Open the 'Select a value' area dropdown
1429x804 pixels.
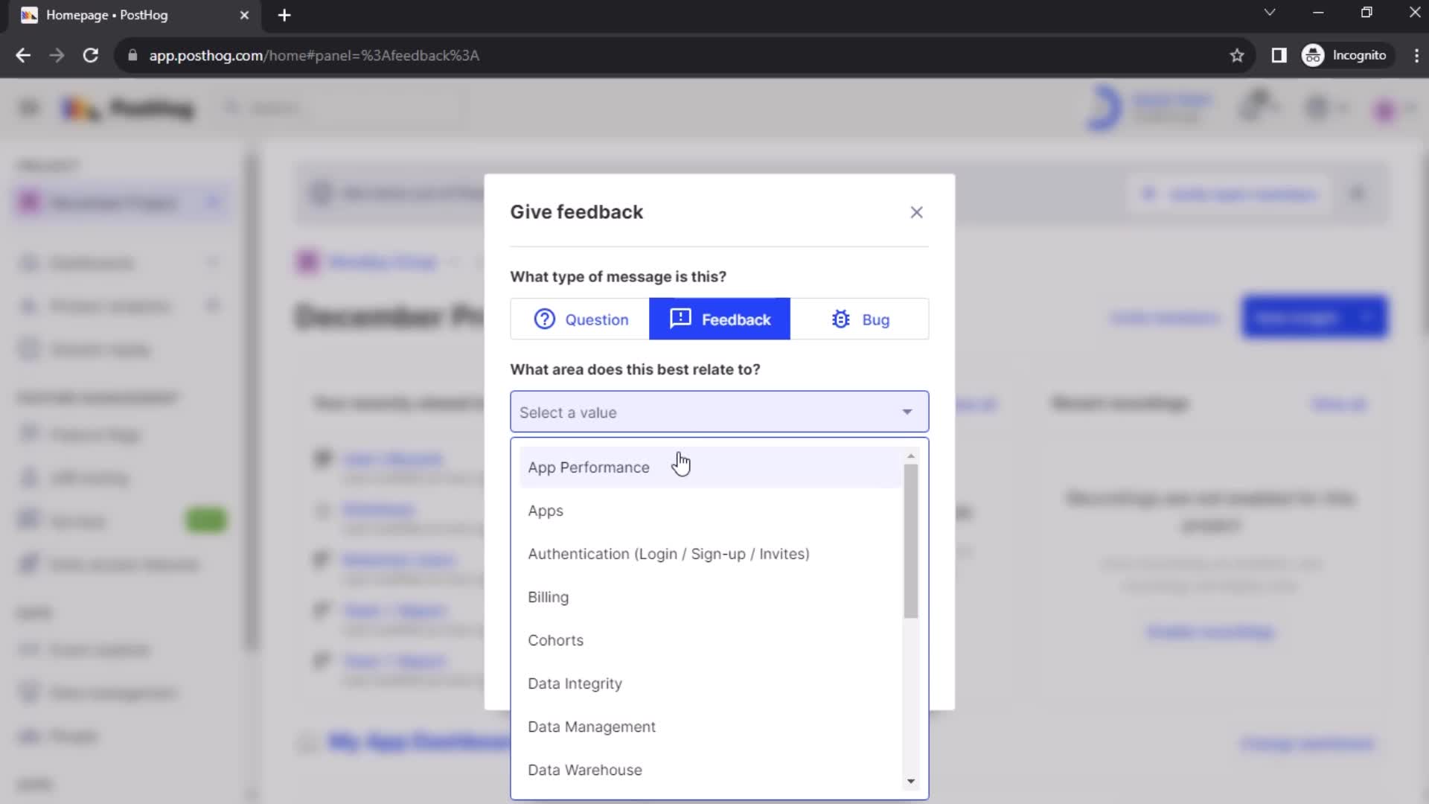click(719, 412)
